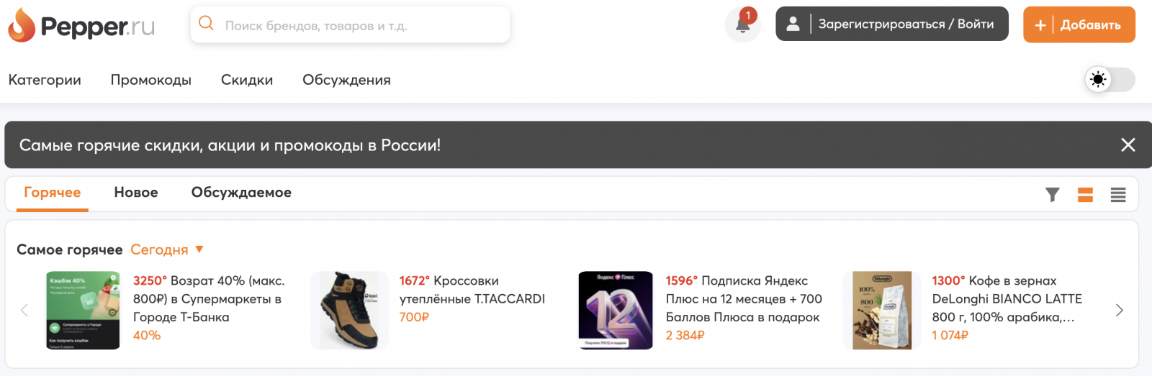Image resolution: width=1152 pixels, height=376 pixels.
Task: Click the Pepper.ru flame logo
Action: pyautogui.click(x=22, y=25)
